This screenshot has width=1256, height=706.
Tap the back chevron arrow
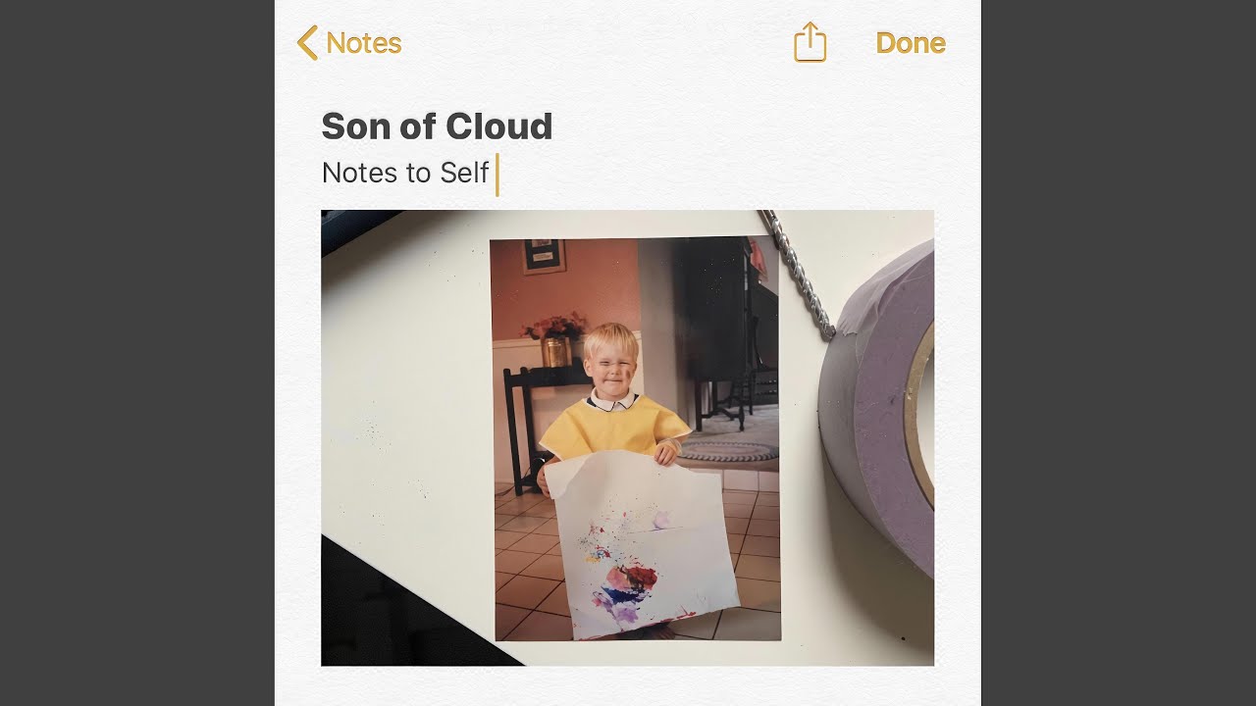pyautogui.click(x=307, y=43)
